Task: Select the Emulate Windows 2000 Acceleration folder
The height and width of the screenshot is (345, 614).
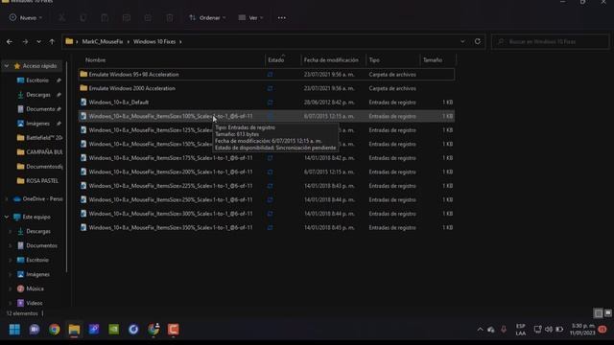Action: click(267, 88)
